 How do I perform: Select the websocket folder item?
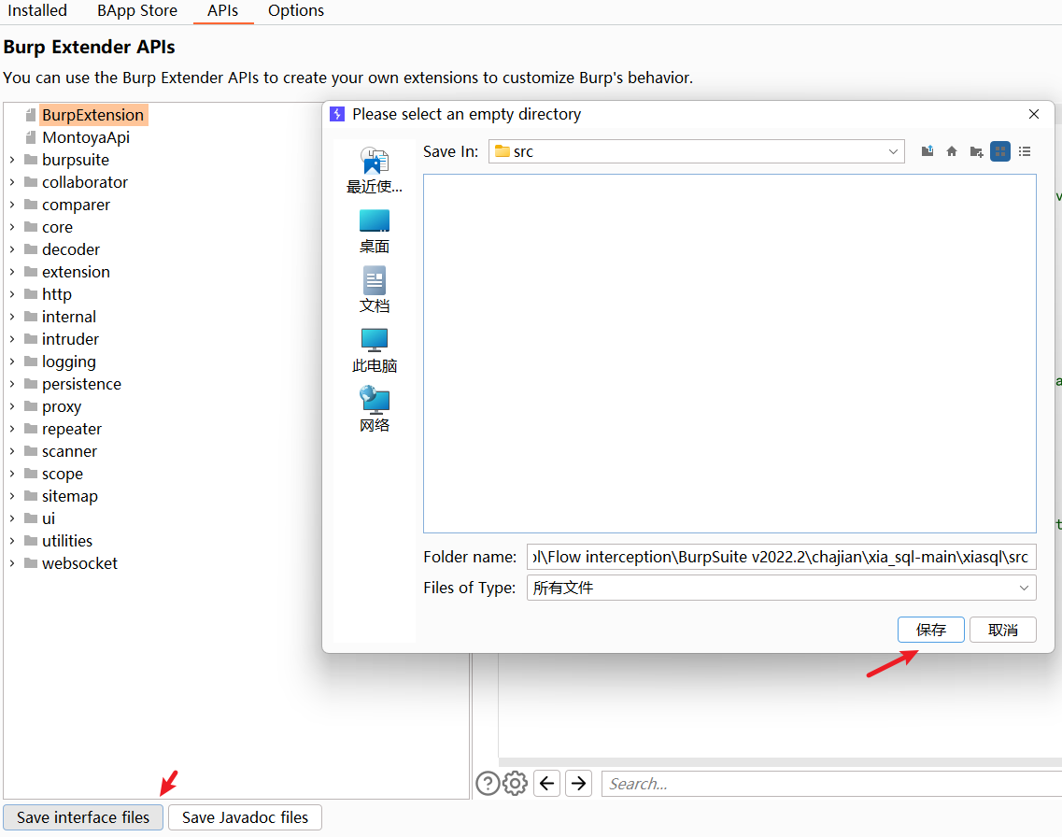click(79, 562)
